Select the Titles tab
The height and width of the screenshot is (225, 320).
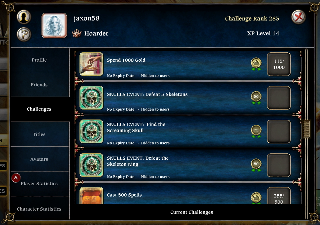[39, 134]
